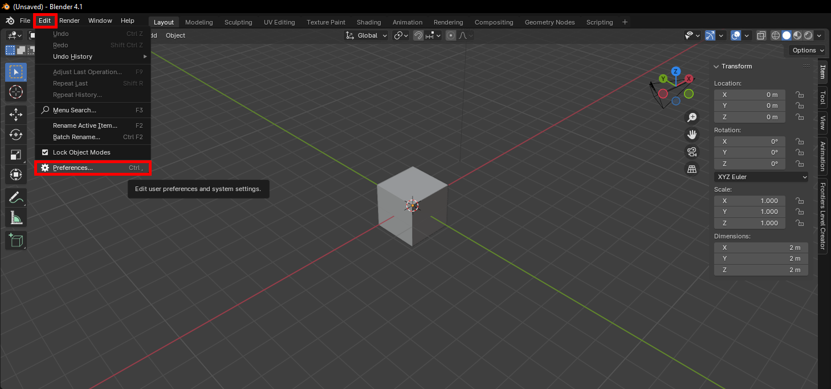
Task: Select the Annotate pencil tool
Action: 16,197
